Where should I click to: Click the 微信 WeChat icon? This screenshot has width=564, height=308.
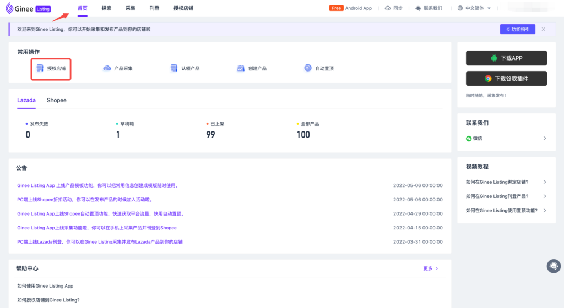(x=469, y=139)
